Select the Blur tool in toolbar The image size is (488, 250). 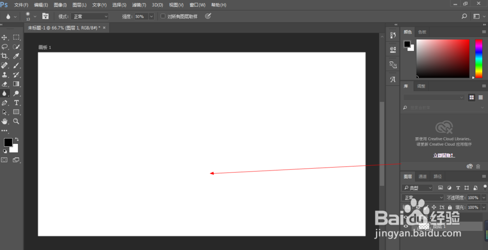4,93
